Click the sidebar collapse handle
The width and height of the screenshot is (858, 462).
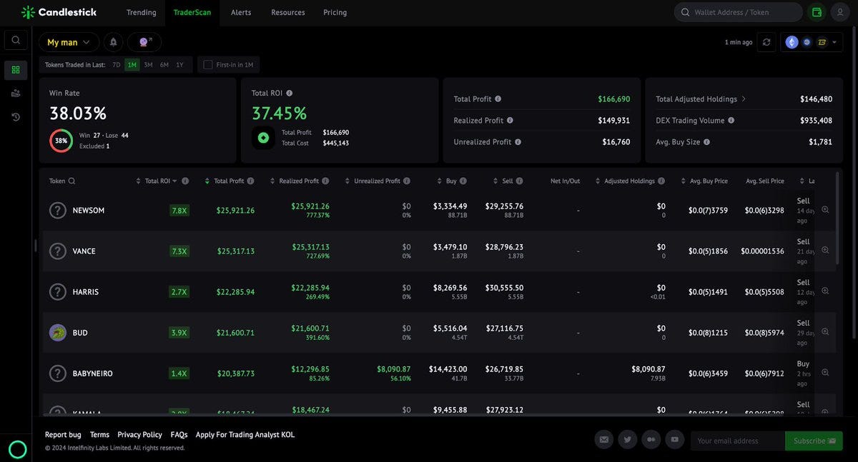click(35, 246)
